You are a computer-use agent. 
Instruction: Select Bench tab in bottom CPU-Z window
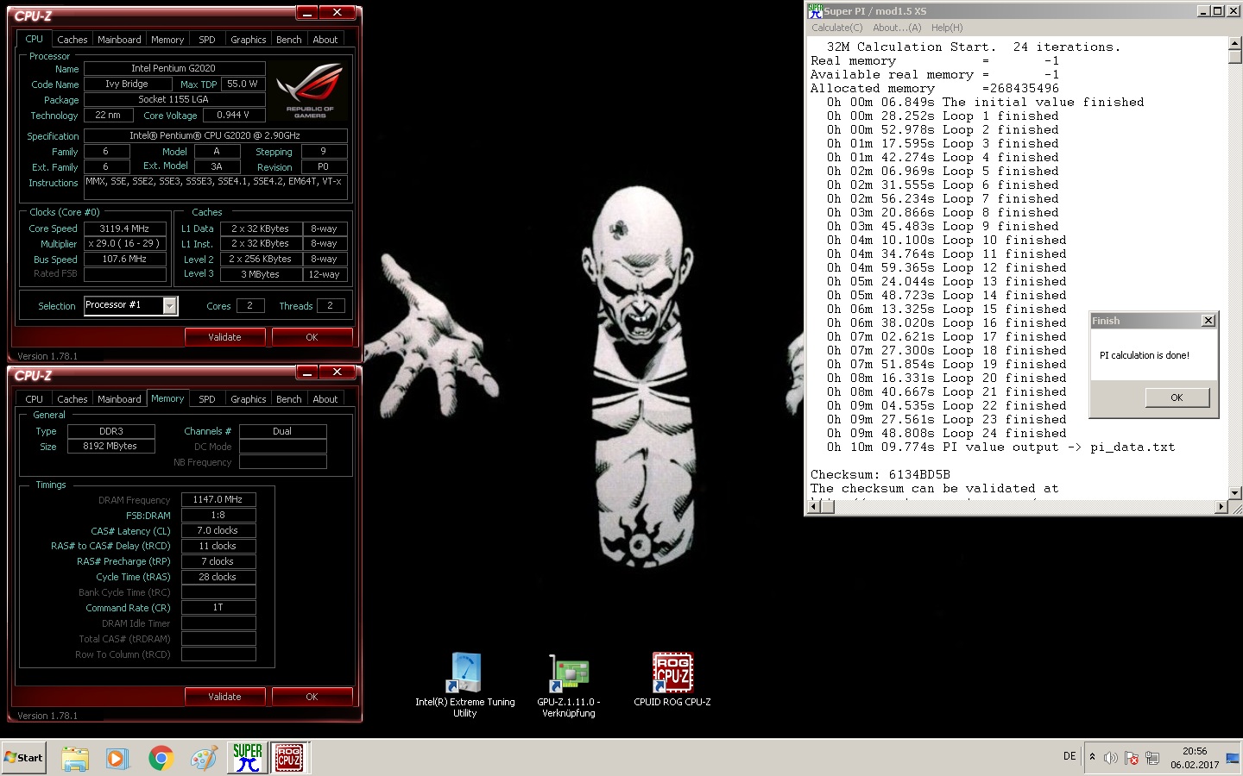pos(289,399)
